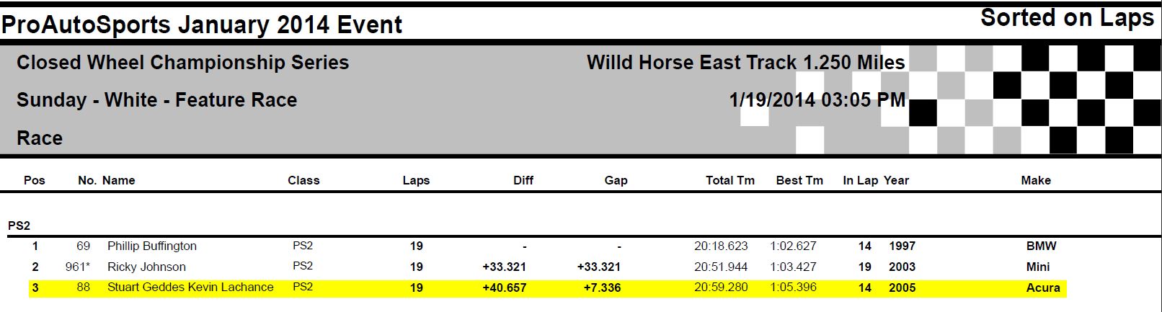Click the race date 1/19/2014 03:05 PM
1162x312 pixels.
pyautogui.click(x=817, y=99)
